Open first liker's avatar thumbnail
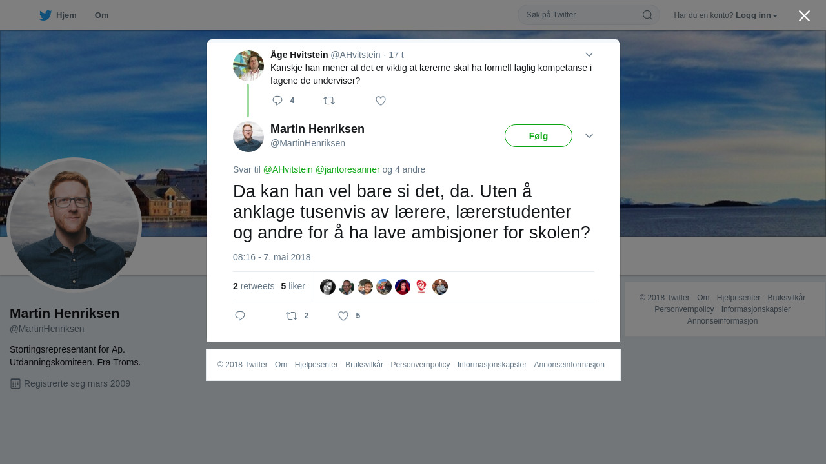 tap(328, 287)
